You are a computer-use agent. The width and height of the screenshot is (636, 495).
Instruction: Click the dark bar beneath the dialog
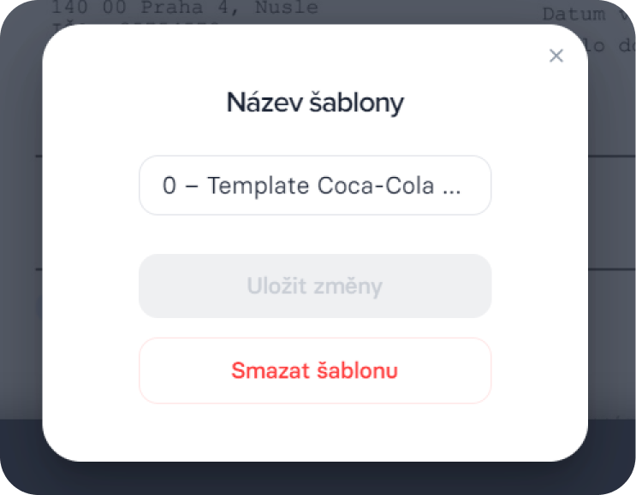(317, 478)
